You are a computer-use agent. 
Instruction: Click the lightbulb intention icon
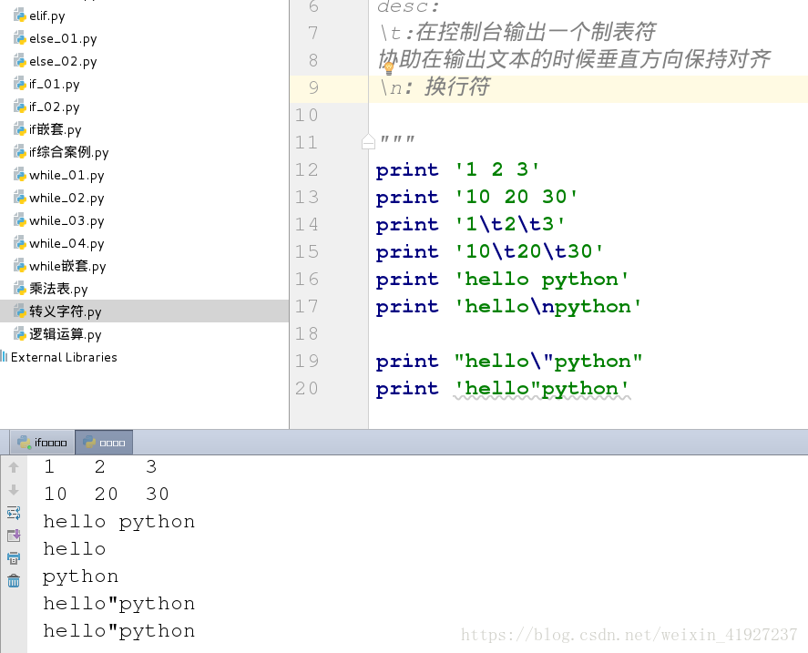pos(389,67)
